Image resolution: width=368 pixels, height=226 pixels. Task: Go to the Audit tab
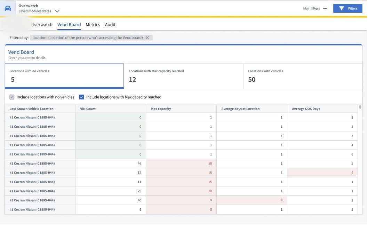(x=110, y=25)
